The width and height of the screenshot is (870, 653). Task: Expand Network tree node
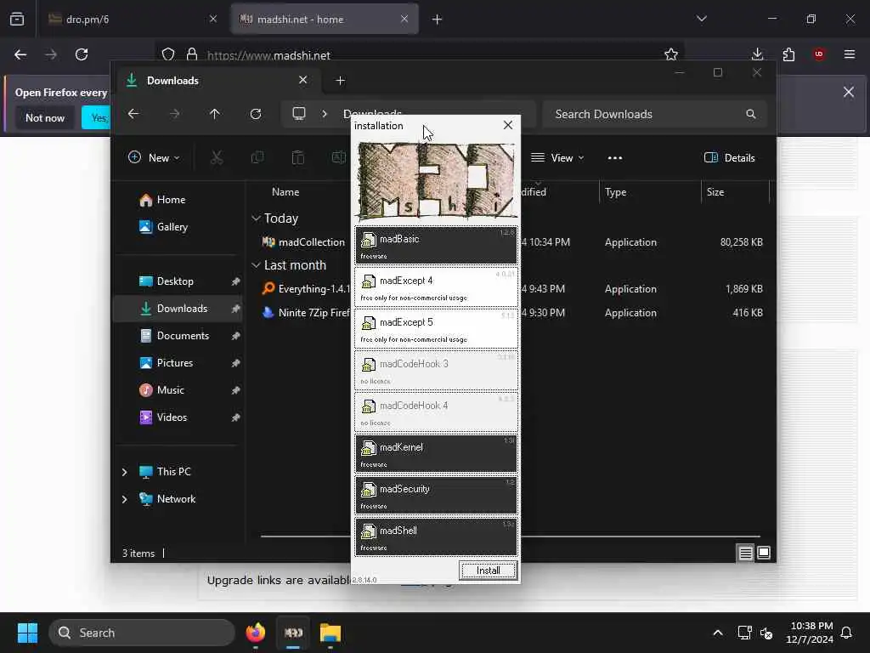[x=124, y=499]
